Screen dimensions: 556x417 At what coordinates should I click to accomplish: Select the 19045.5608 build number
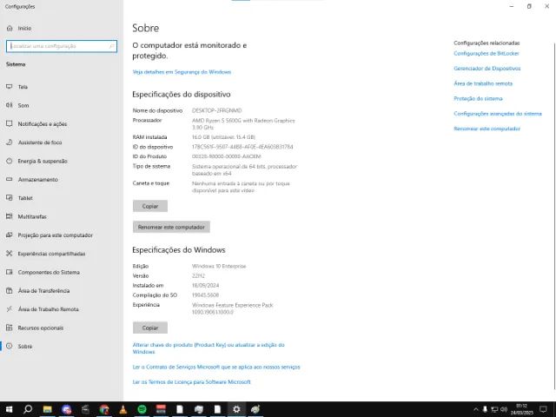(x=205, y=295)
